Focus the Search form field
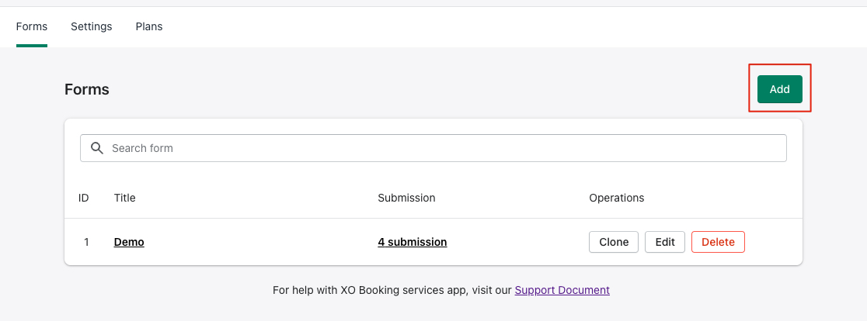The image size is (867, 321). tap(433, 148)
